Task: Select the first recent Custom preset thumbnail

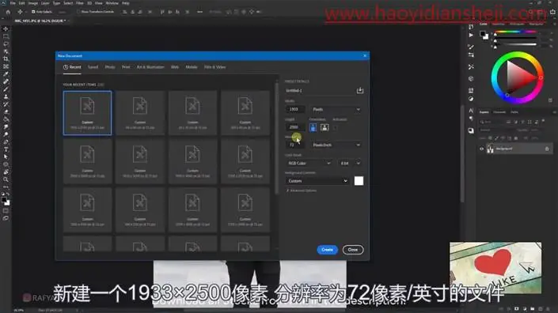Action: point(87,113)
